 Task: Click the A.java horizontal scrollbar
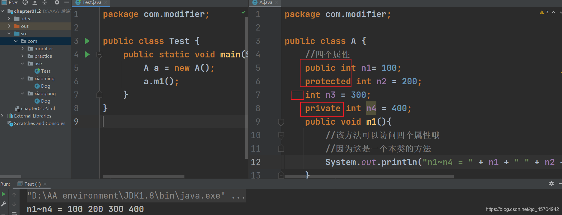[x=369, y=176]
